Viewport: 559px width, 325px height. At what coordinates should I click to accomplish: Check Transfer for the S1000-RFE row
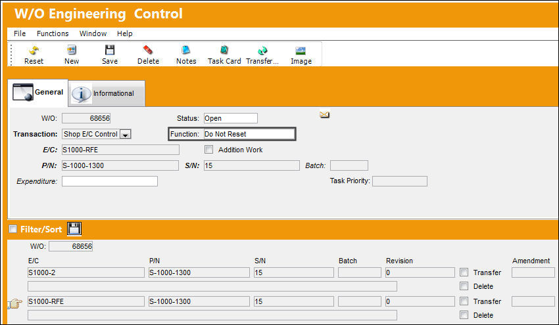(464, 301)
